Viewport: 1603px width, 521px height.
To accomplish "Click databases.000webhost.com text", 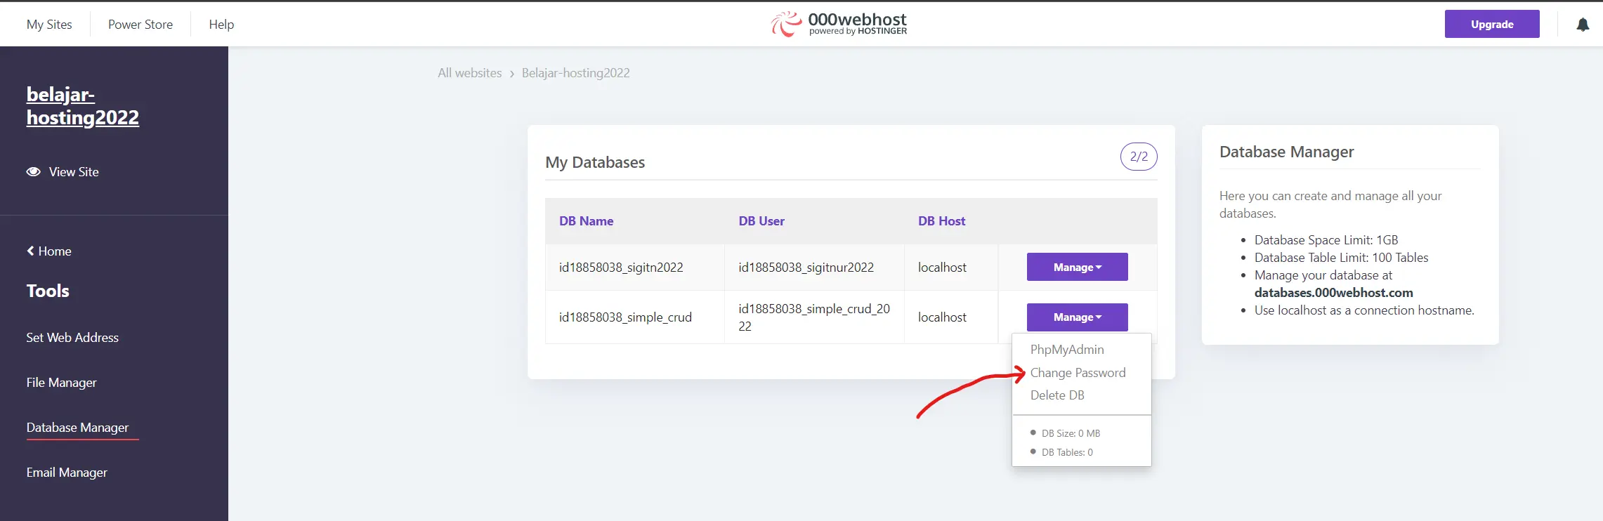I will pyautogui.click(x=1334, y=293).
